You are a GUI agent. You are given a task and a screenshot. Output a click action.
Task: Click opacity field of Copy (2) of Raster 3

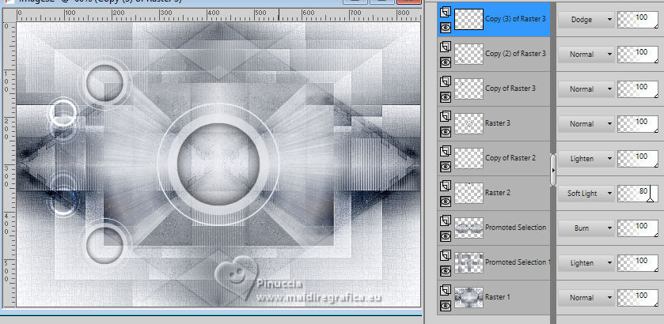[x=638, y=55]
